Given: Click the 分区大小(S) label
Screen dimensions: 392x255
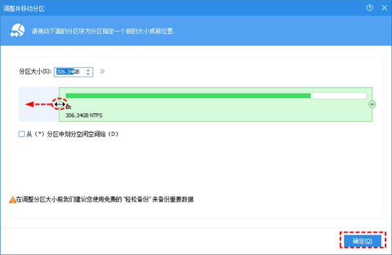Looking at the screenshot, I should (35, 71).
